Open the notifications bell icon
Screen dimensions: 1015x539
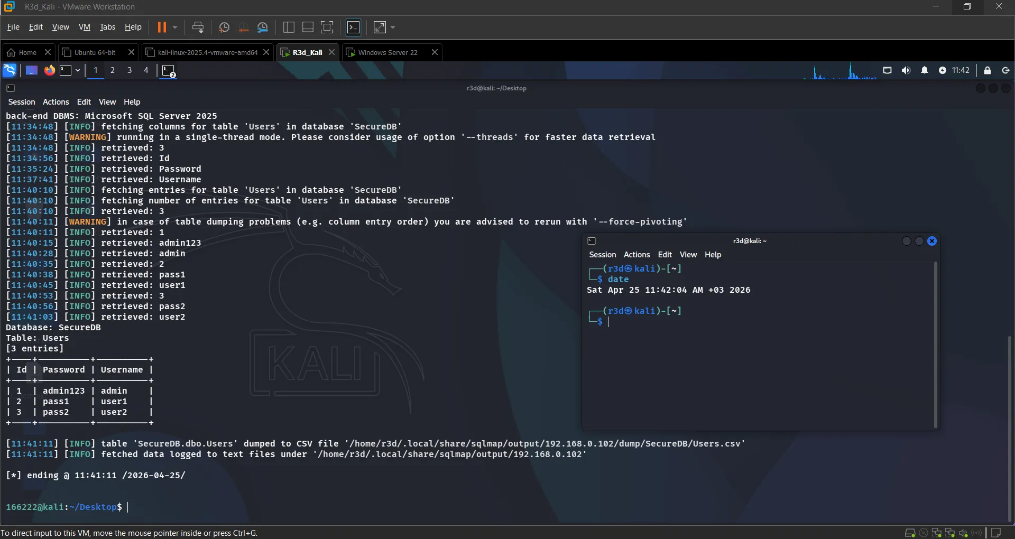[925, 70]
